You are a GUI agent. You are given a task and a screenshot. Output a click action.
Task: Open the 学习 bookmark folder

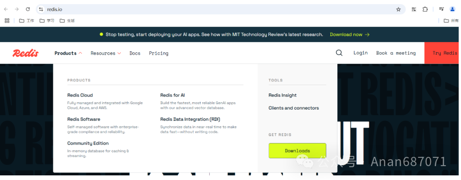click(47, 20)
